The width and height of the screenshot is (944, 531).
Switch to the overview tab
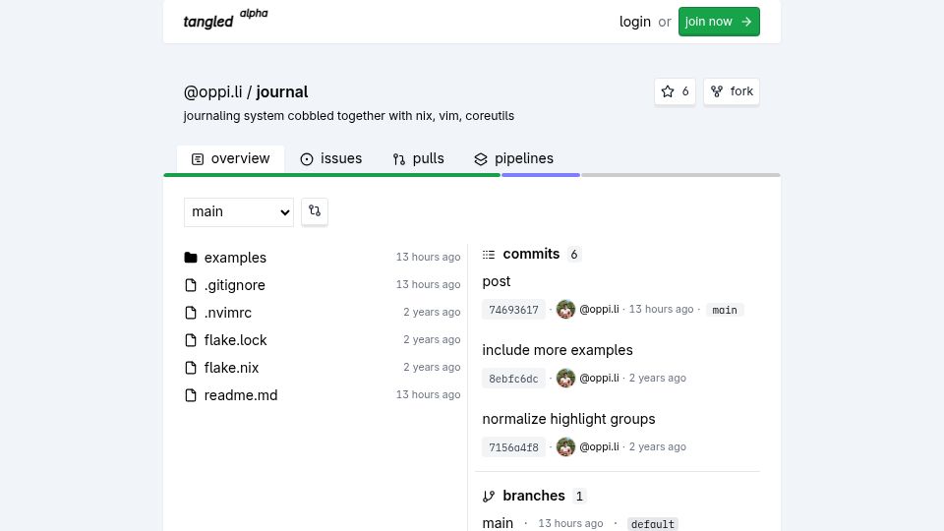(230, 159)
